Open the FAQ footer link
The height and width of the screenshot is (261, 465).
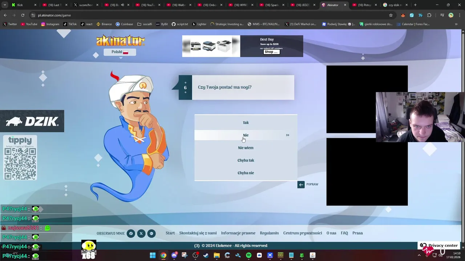(x=344, y=233)
